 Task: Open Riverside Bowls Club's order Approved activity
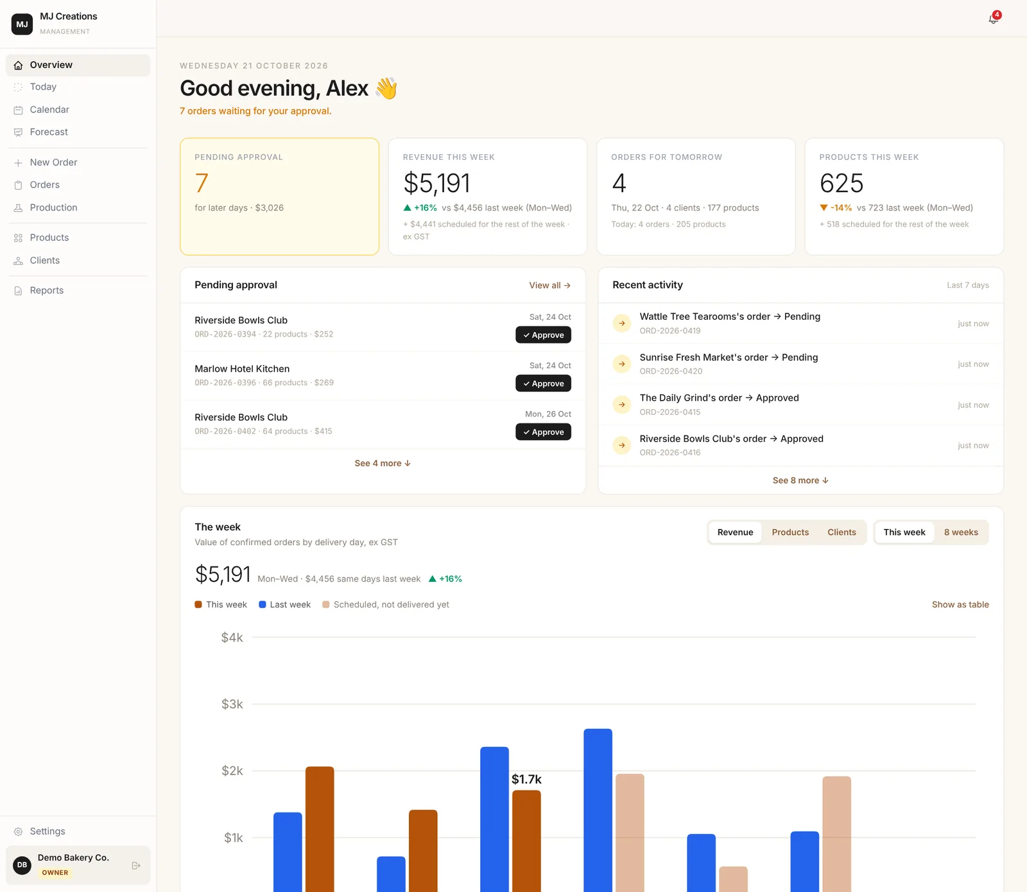[800, 446]
